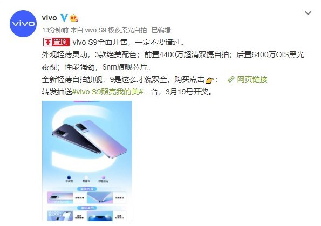Viewport: 321px width, 226px height.
Task: Click the 已编辑 edited label
Action: 161,30
